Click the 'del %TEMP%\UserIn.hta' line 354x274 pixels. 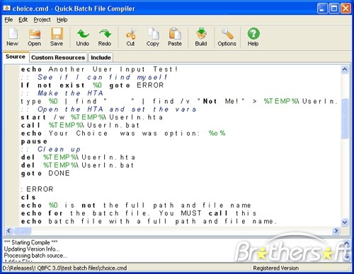[x=78, y=157]
